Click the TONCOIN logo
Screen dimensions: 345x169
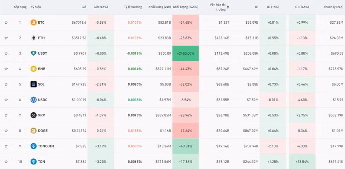[34, 146]
